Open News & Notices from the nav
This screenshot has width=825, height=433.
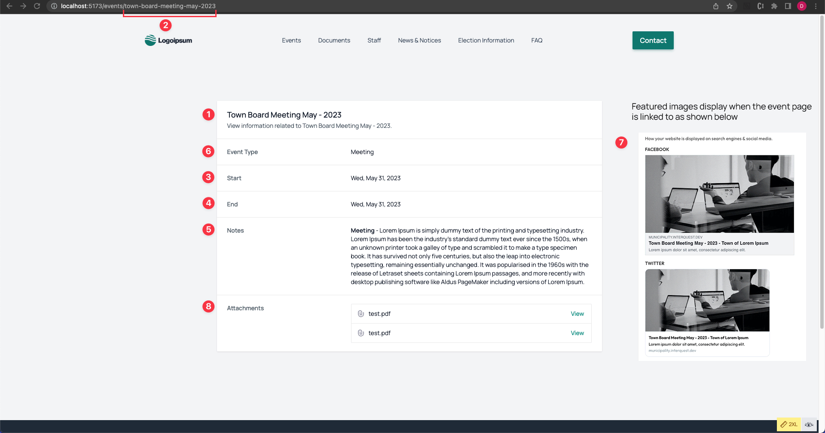(419, 40)
